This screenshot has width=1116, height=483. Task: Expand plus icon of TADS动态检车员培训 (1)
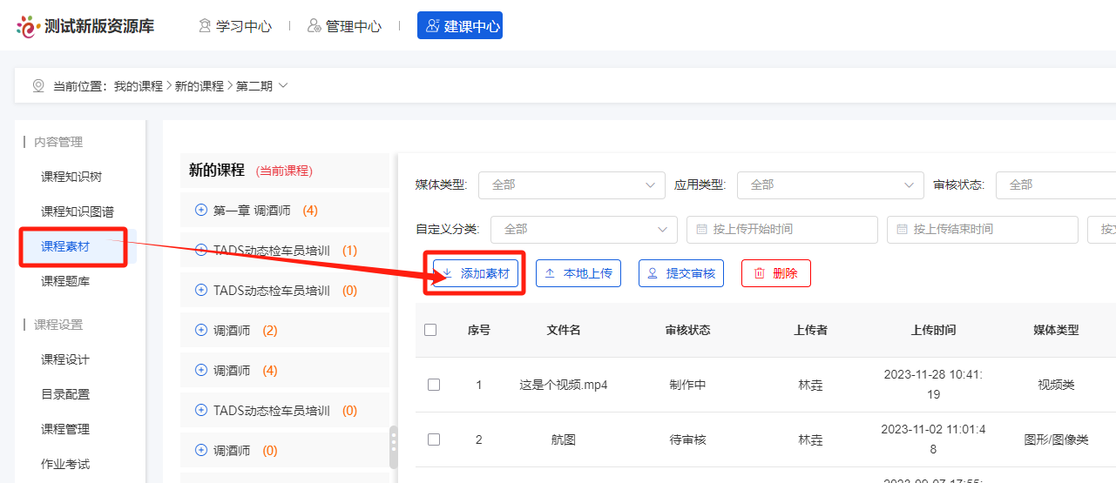pyautogui.click(x=201, y=251)
